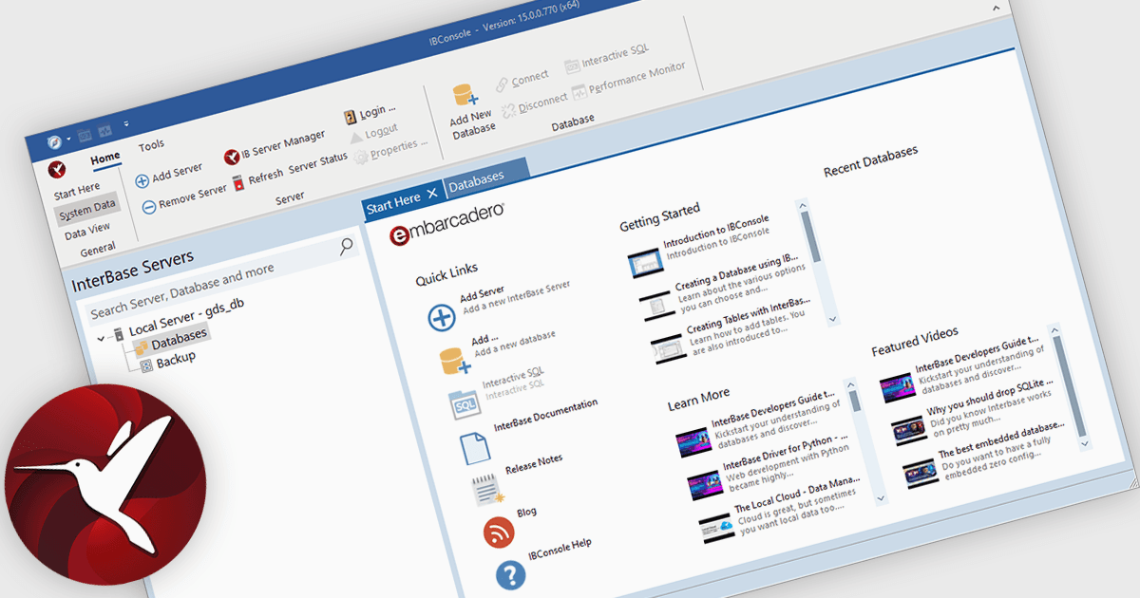1140x598 pixels.
Task: Toggle the Start Here option in General group
Action: click(77, 190)
